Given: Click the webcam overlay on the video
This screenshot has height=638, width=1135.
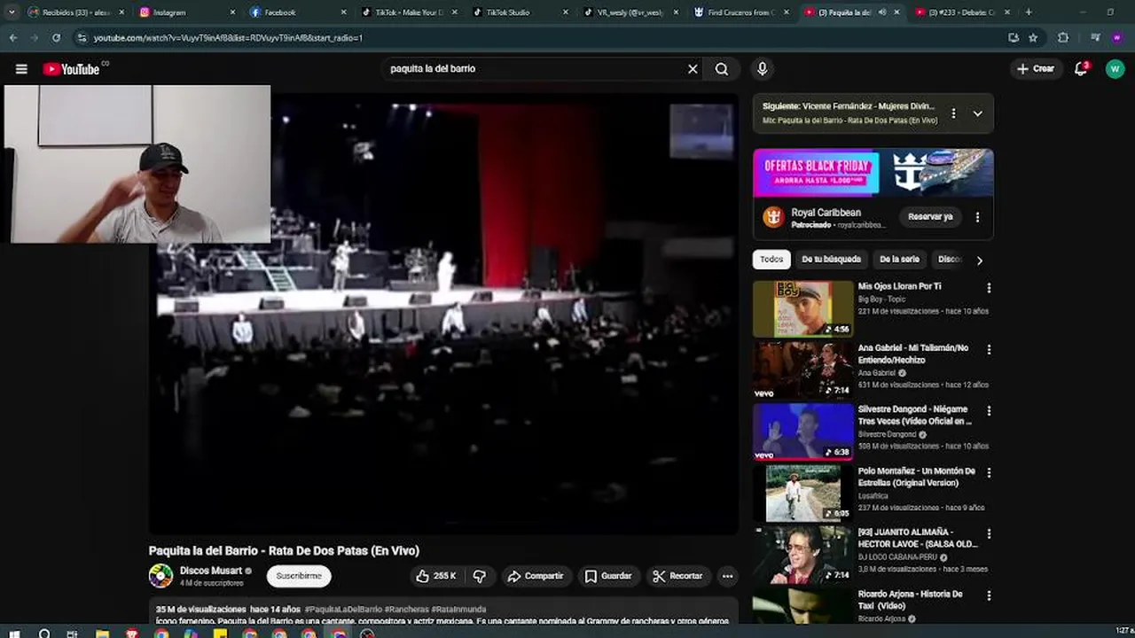Looking at the screenshot, I should click(139, 165).
